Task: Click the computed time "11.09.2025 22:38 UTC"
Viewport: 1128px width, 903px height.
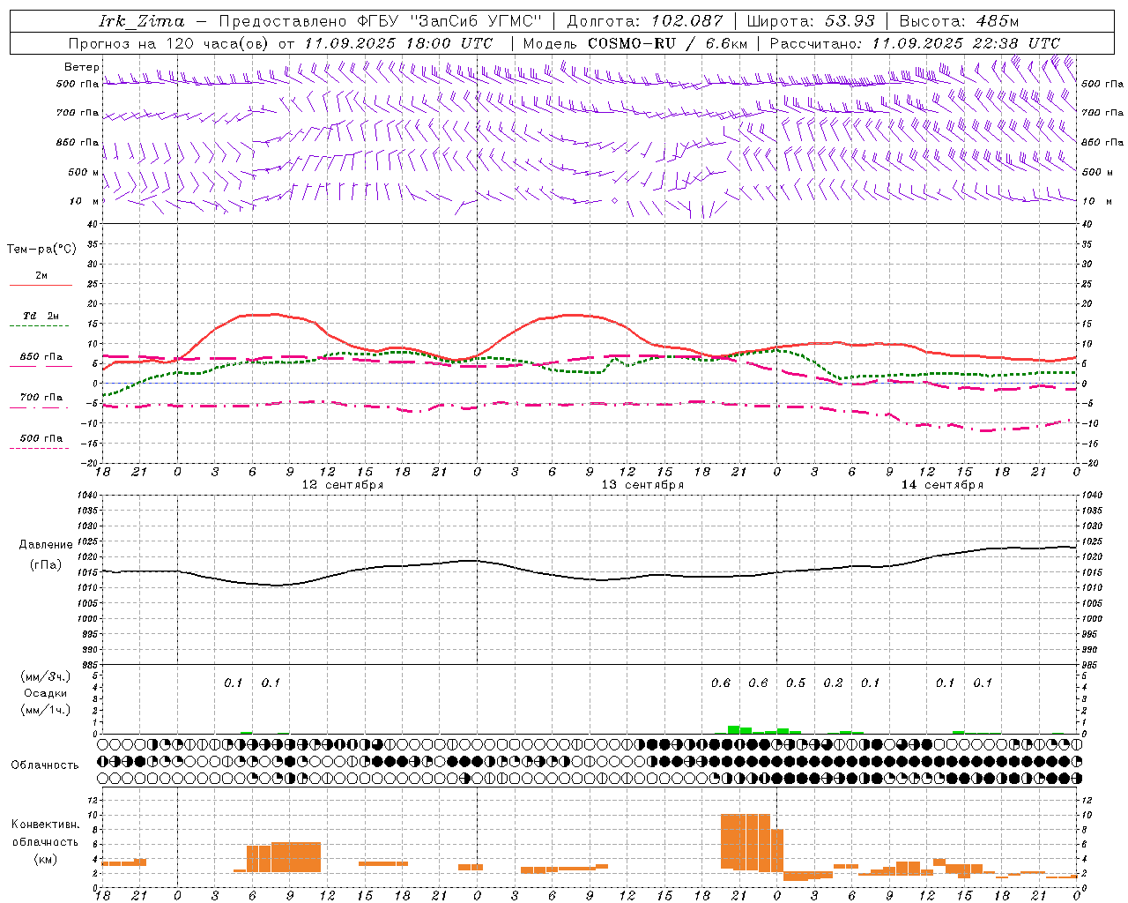Action: (x=966, y=43)
